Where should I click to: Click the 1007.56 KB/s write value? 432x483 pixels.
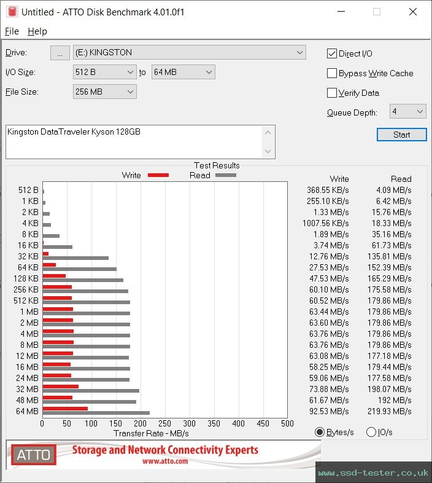tap(326, 223)
